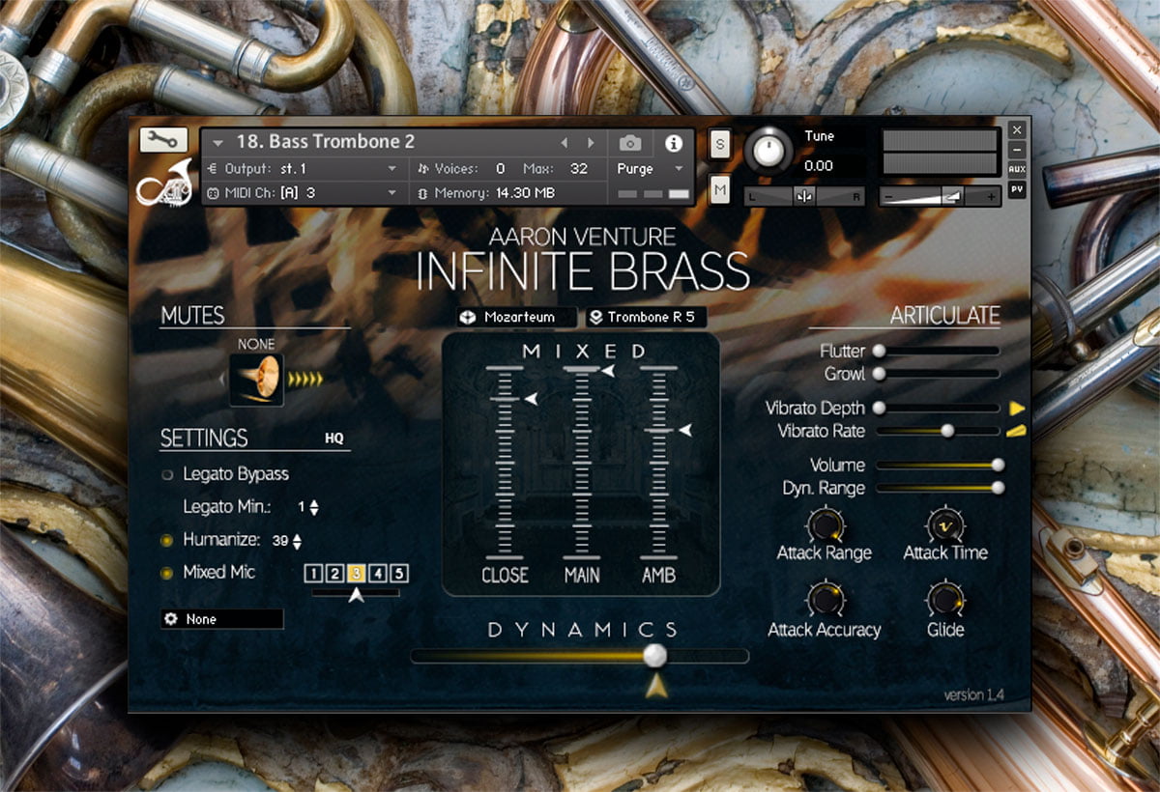Adjust the Humanize value stepper arrows
The width and height of the screenshot is (1160, 792).
297,541
